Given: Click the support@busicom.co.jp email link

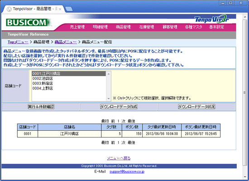Looking at the screenshot, I should coord(127,171).
